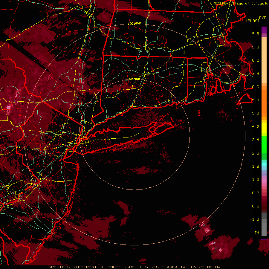Click the 0.2 scale value label
The height and width of the screenshot is (269, 269).
point(256,193)
